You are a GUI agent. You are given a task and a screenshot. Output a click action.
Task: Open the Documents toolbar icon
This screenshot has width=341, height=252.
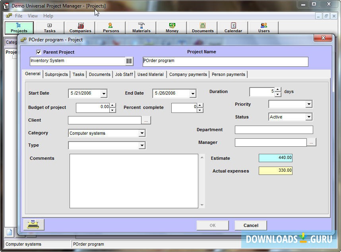click(x=203, y=28)
